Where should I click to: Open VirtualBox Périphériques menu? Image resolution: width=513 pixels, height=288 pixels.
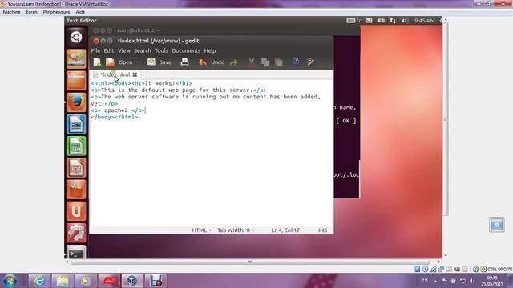point(56,12)
